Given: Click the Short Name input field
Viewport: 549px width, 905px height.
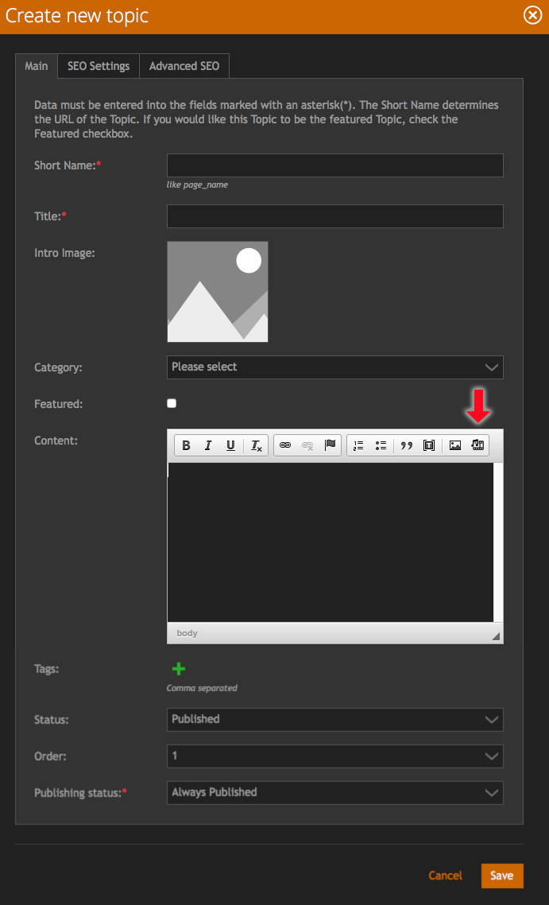Looking at the screenshot, I should coord(334,165).
